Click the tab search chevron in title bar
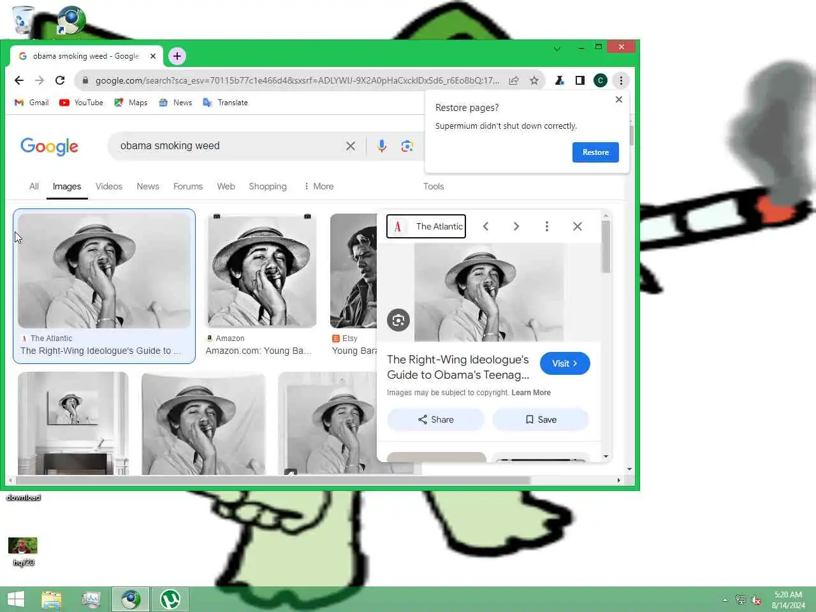Screen dimensions: 816x612 [557, 48]
